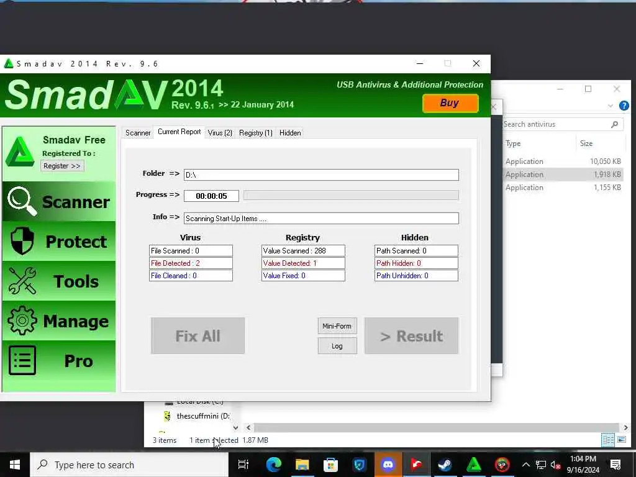Open the Registry (1) tab
Viewport: 636px width, 477px height.
coord(255,133)
